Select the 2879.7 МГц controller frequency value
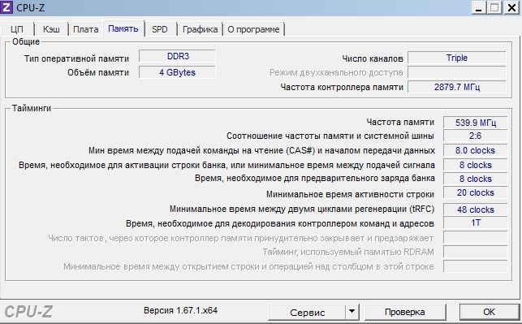The image size is (522, 324). tap(457, 87)
